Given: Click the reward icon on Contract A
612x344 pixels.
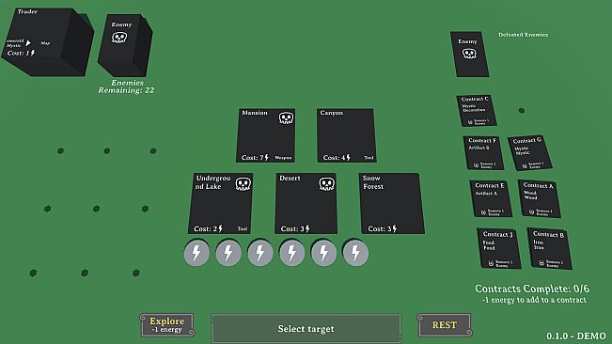Looking at the screenshot, I should click(x=531, y=211).
